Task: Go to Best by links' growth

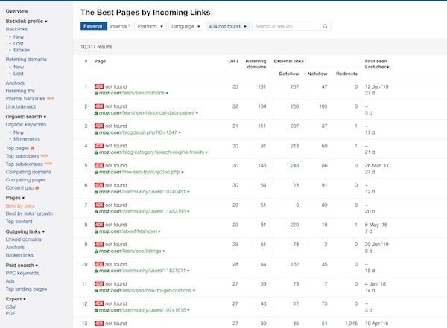Action: click(x=30, y=213)
